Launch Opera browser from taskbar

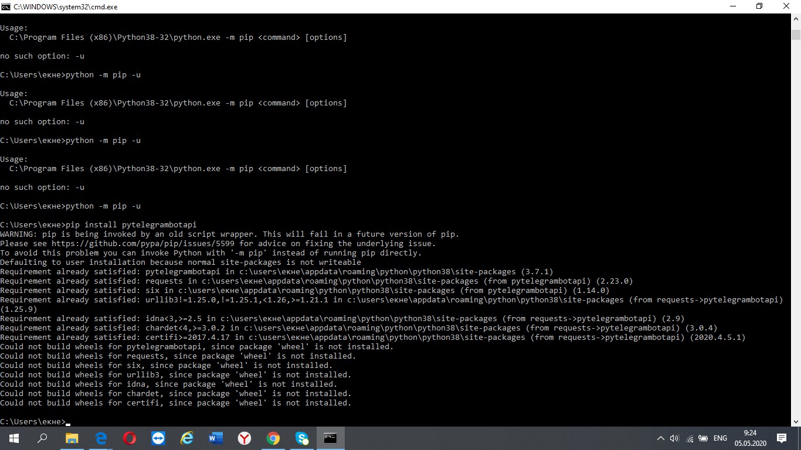129,438
